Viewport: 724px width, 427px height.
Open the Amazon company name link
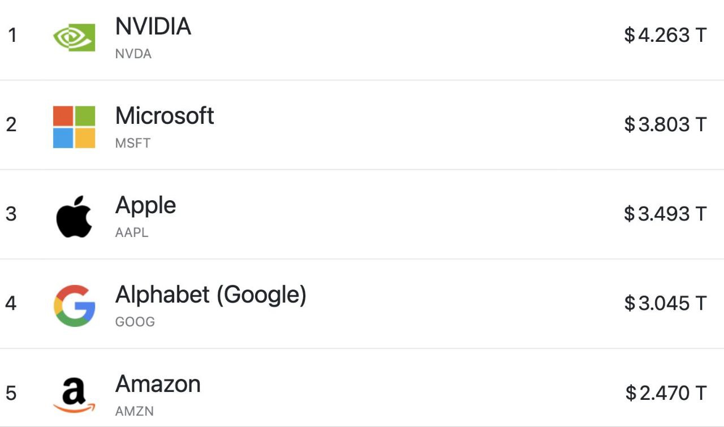tap(158, 384)
